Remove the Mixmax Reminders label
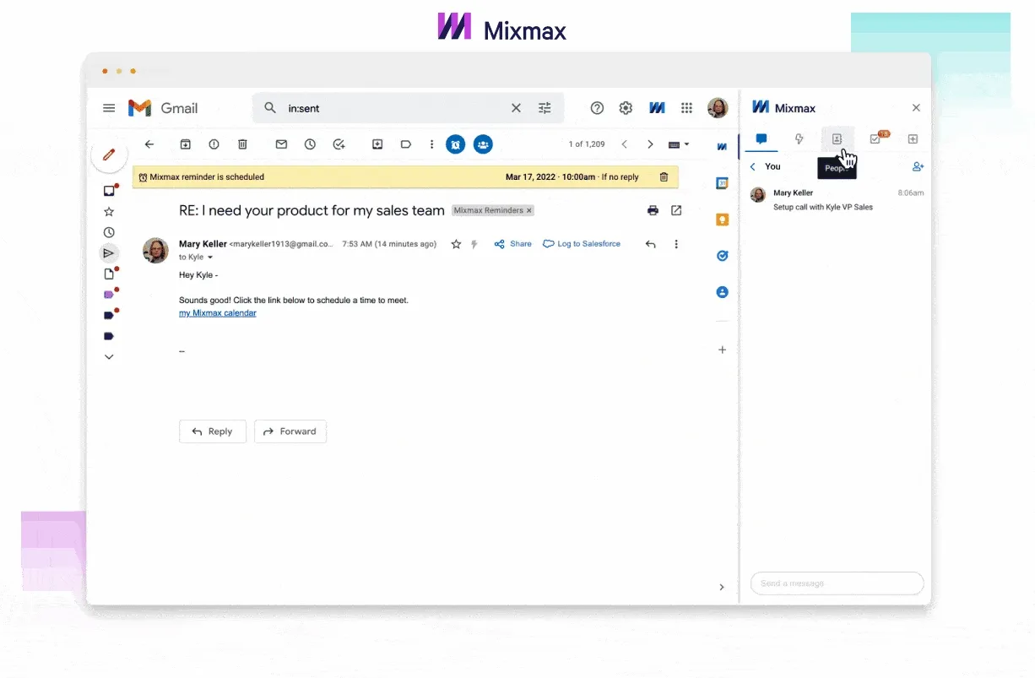Image resolution: width=1035 pixels, height=678 pixels. pos(529,210)
